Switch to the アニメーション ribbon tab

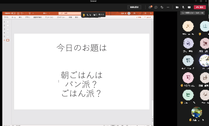[49, 17]
